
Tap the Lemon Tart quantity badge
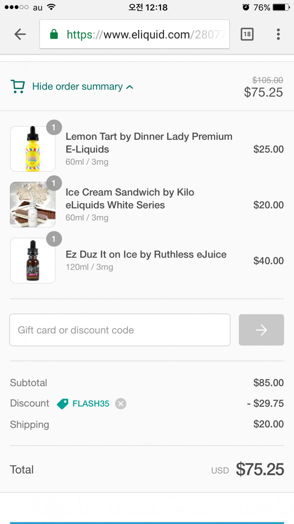click(x=54, y=128)
